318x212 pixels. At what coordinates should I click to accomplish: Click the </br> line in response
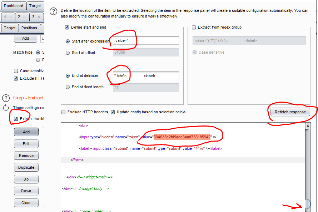point(83,125)
